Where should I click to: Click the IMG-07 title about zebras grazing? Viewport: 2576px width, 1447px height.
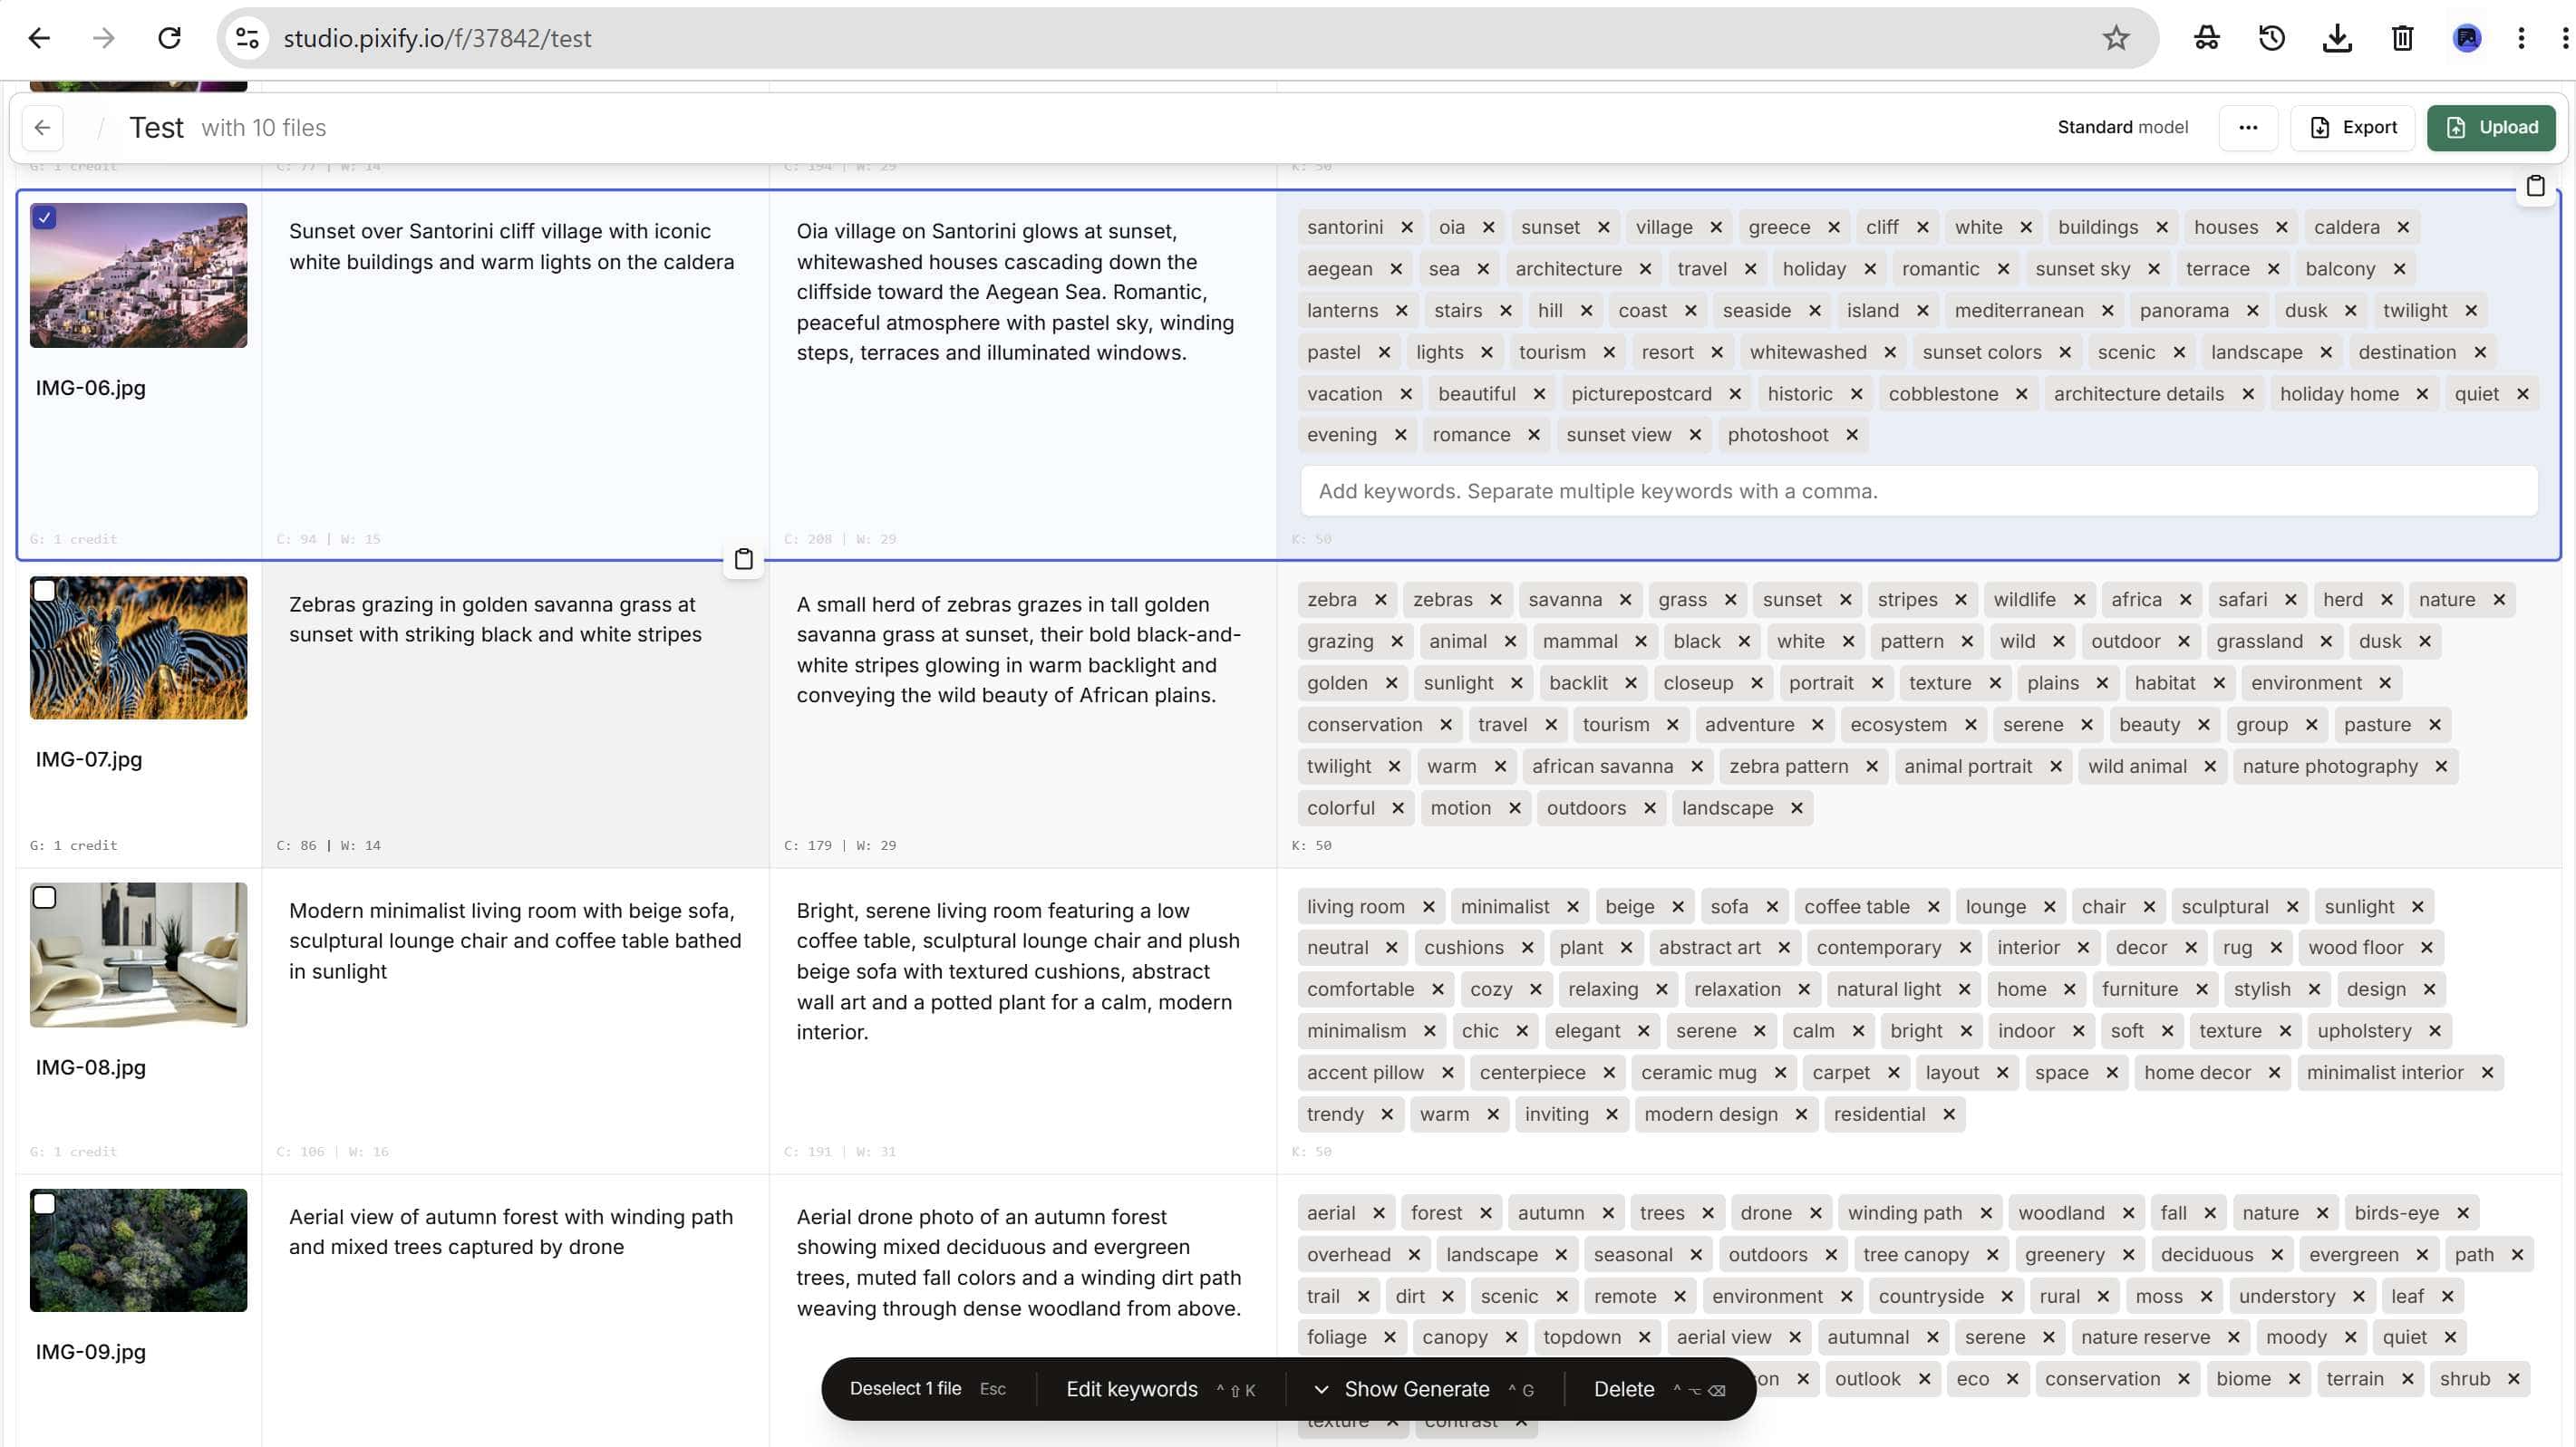(x=496, y=620)
